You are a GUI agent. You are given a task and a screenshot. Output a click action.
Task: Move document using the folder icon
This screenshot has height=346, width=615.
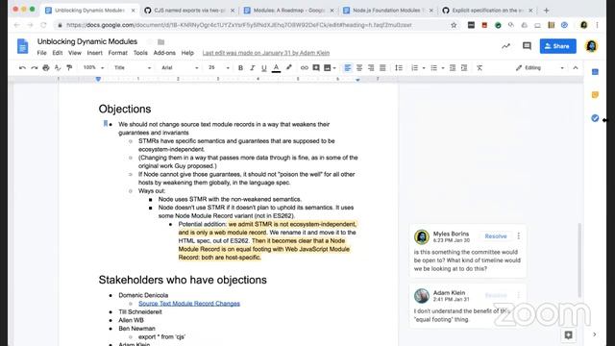(x=160, y=42)
